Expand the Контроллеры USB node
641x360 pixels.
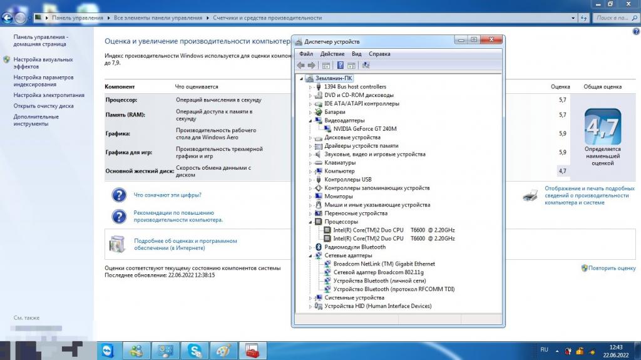click(x=310, y=180)
